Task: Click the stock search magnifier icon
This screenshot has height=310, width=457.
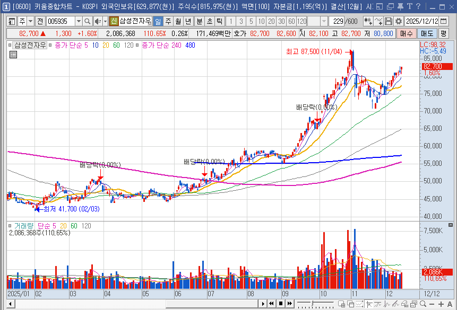Action: click(x=87, y=21)
